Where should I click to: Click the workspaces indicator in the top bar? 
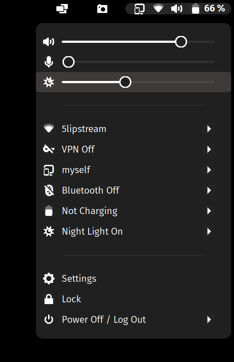(62, 8)
